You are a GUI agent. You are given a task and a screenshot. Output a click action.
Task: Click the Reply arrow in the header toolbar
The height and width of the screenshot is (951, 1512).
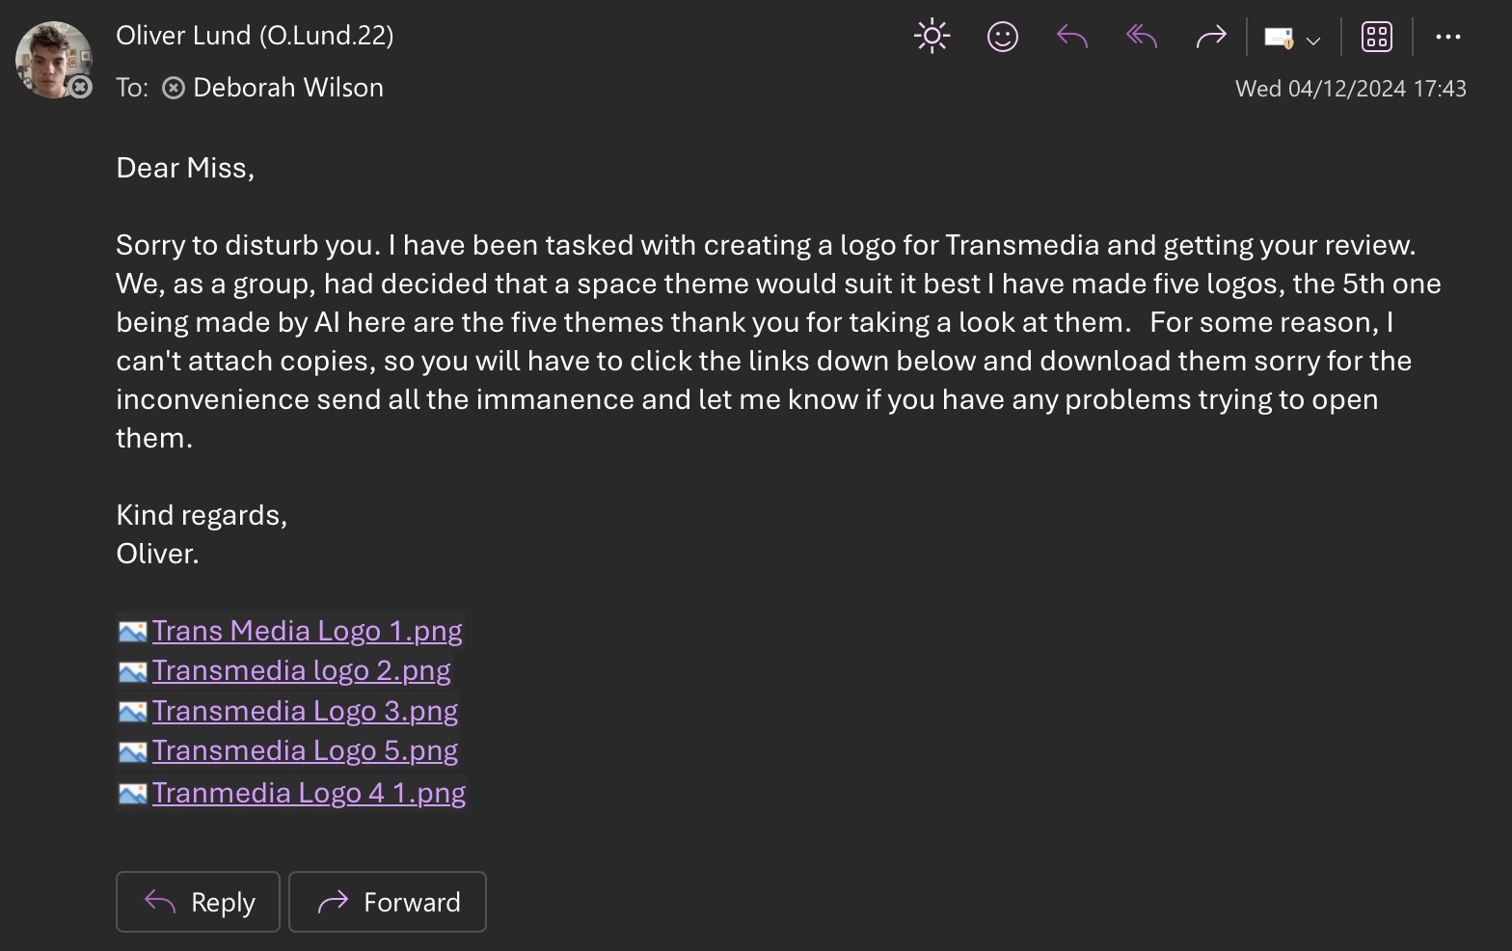coord(1071,37)
